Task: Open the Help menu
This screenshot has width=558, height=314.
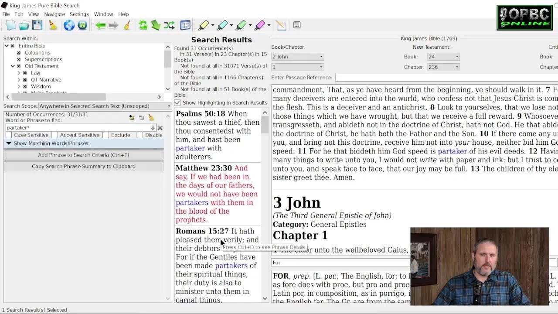Action: coord(123,14)
